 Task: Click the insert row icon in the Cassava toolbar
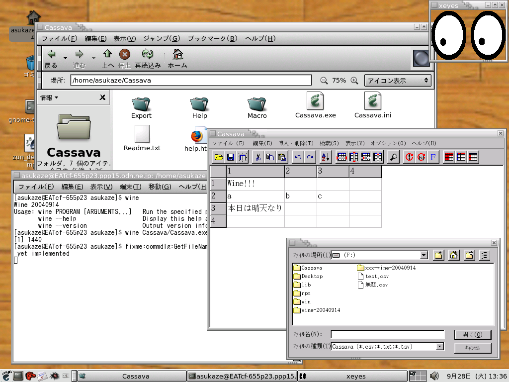[341, 157]
